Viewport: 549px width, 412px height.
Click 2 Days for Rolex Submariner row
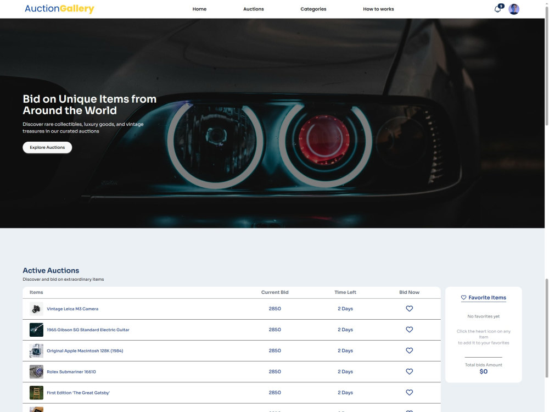point(345,372)
